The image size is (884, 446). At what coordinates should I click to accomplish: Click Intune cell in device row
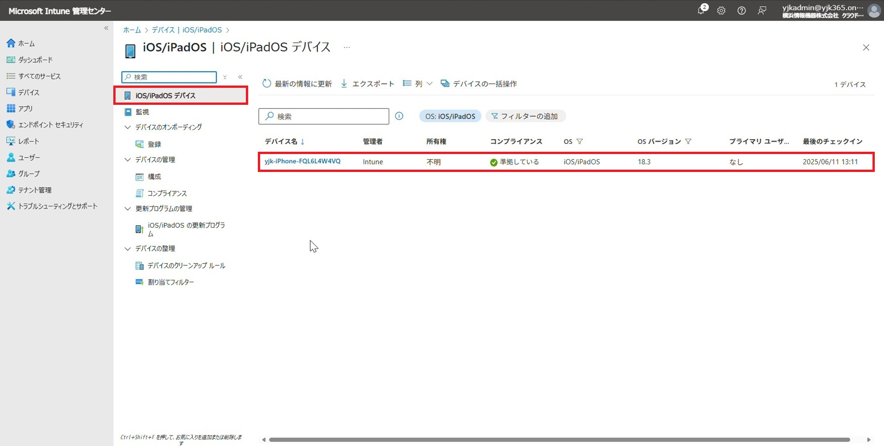click(373, 162)
